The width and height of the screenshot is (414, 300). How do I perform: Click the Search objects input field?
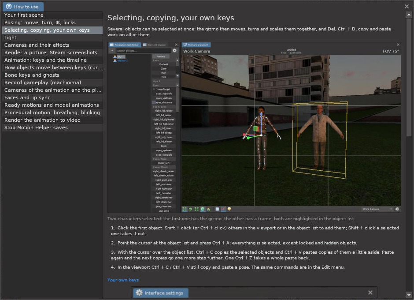143,51
